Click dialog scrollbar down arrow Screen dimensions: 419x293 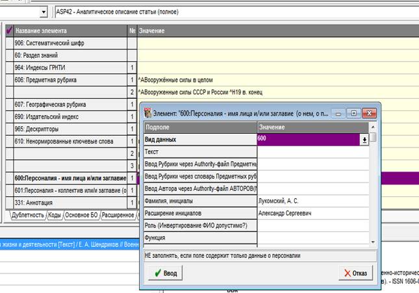click(x=373, y=242)
